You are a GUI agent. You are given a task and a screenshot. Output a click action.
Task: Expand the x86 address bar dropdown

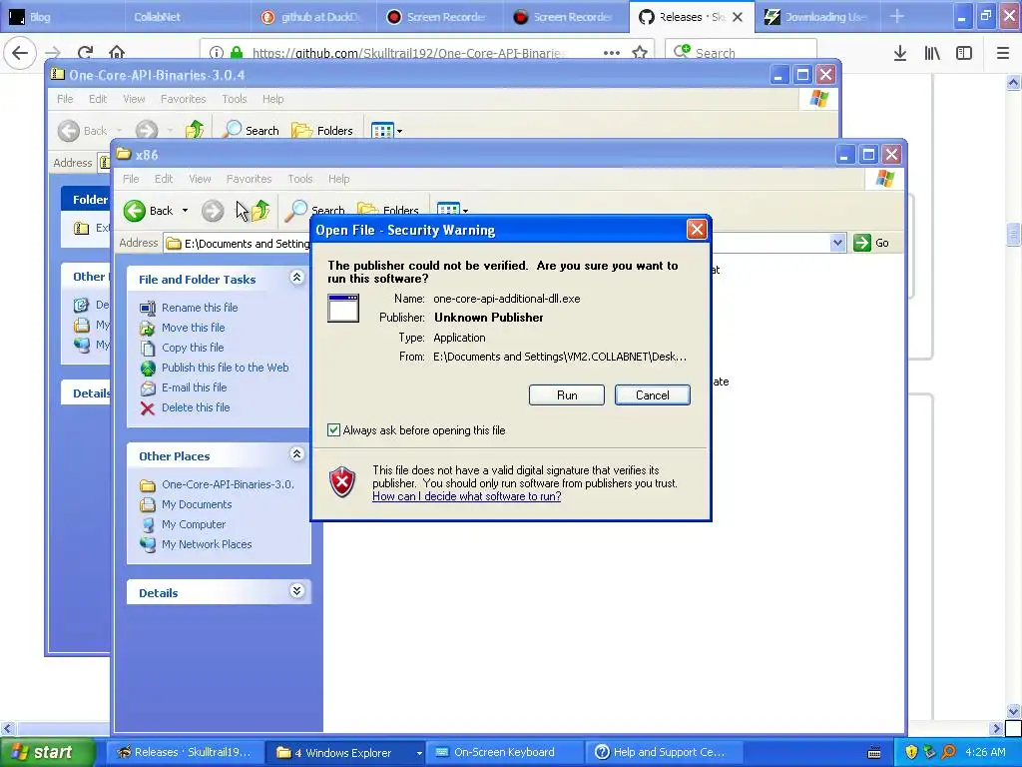837,244
